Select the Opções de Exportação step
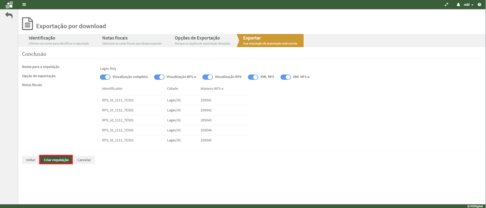 click(x=202, y=41)
